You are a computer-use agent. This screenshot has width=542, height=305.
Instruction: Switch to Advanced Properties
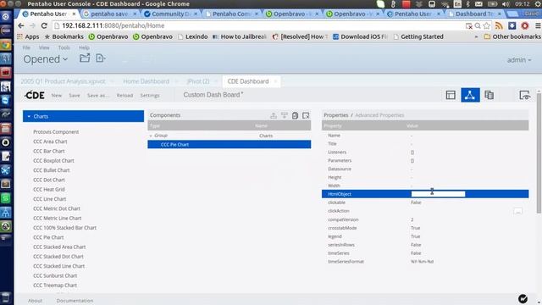[x=379, y=115]
